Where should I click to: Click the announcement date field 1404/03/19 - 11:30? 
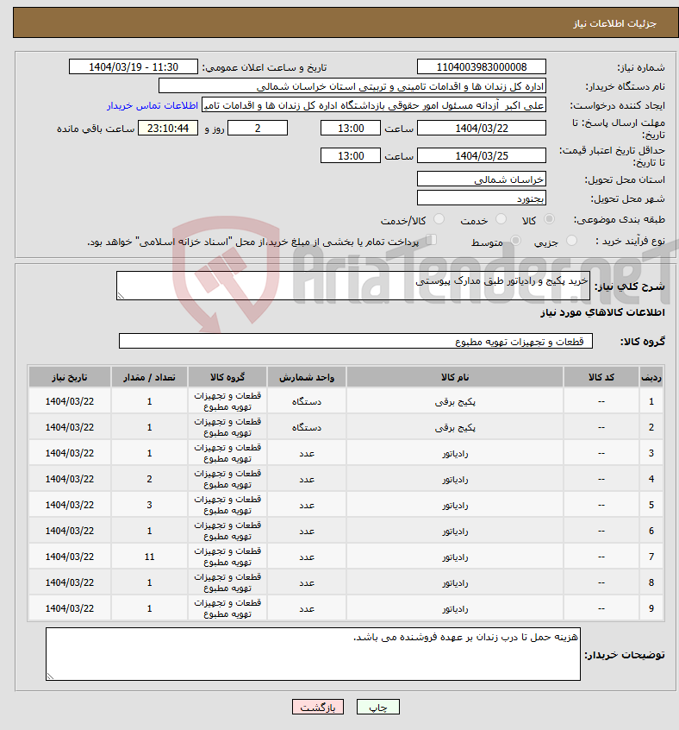pyautogui.click(x=134, y=67)
